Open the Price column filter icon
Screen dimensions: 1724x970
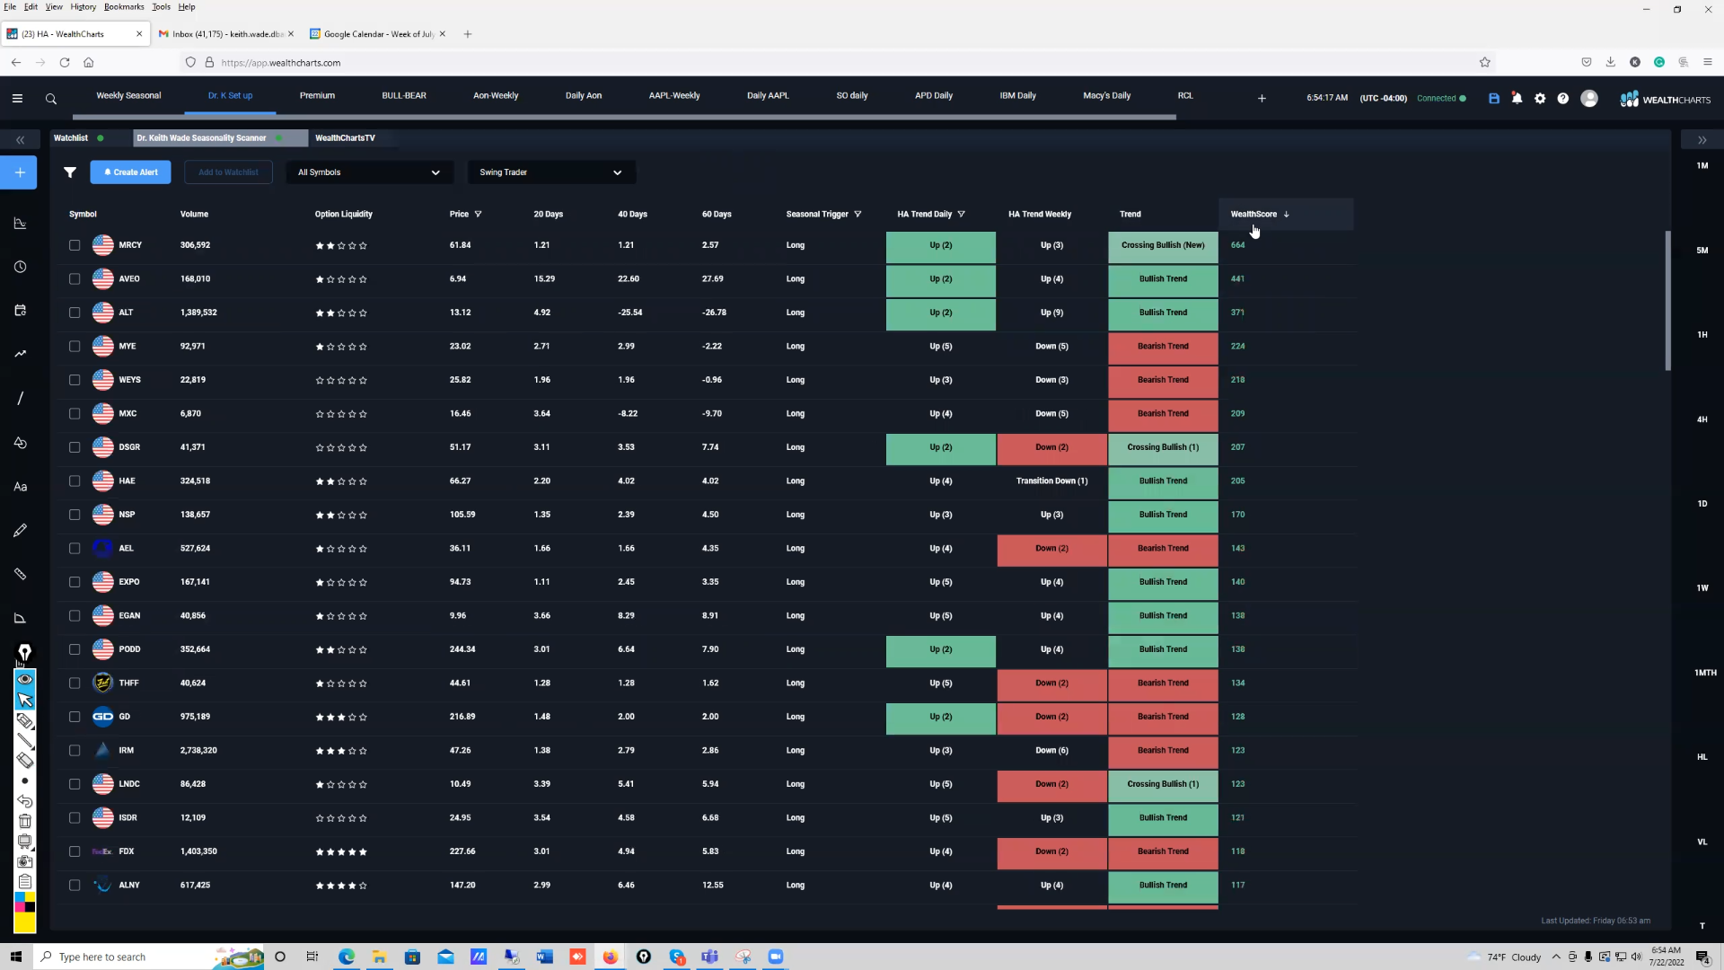(478, 215)
